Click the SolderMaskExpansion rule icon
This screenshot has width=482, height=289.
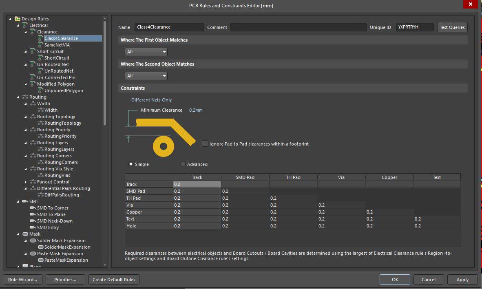[40, 247]
